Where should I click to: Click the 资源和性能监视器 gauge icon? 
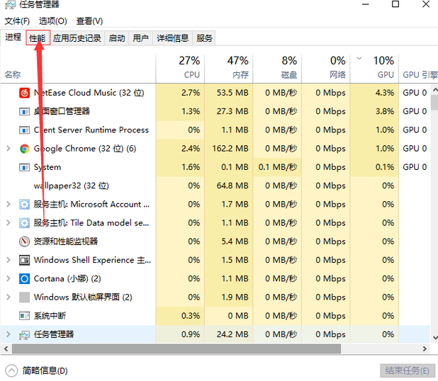pyautogui.click(x=25, y=241)
